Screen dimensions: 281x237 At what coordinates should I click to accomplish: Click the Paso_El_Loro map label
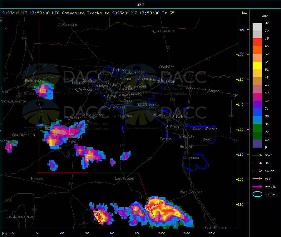(216, 228)
